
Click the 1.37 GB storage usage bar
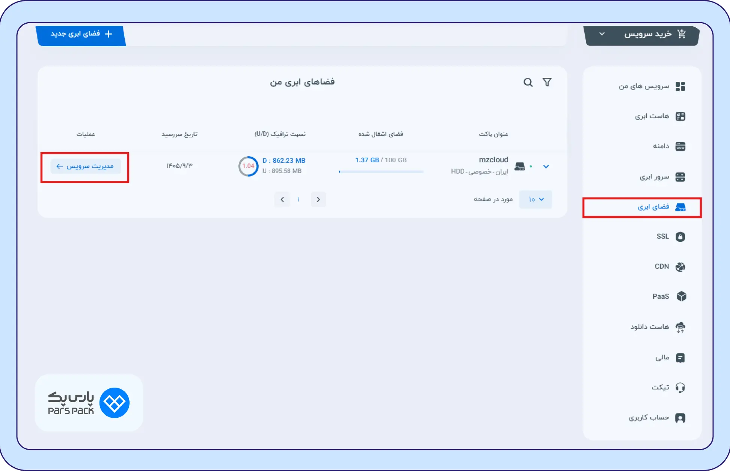pos(381,171)
